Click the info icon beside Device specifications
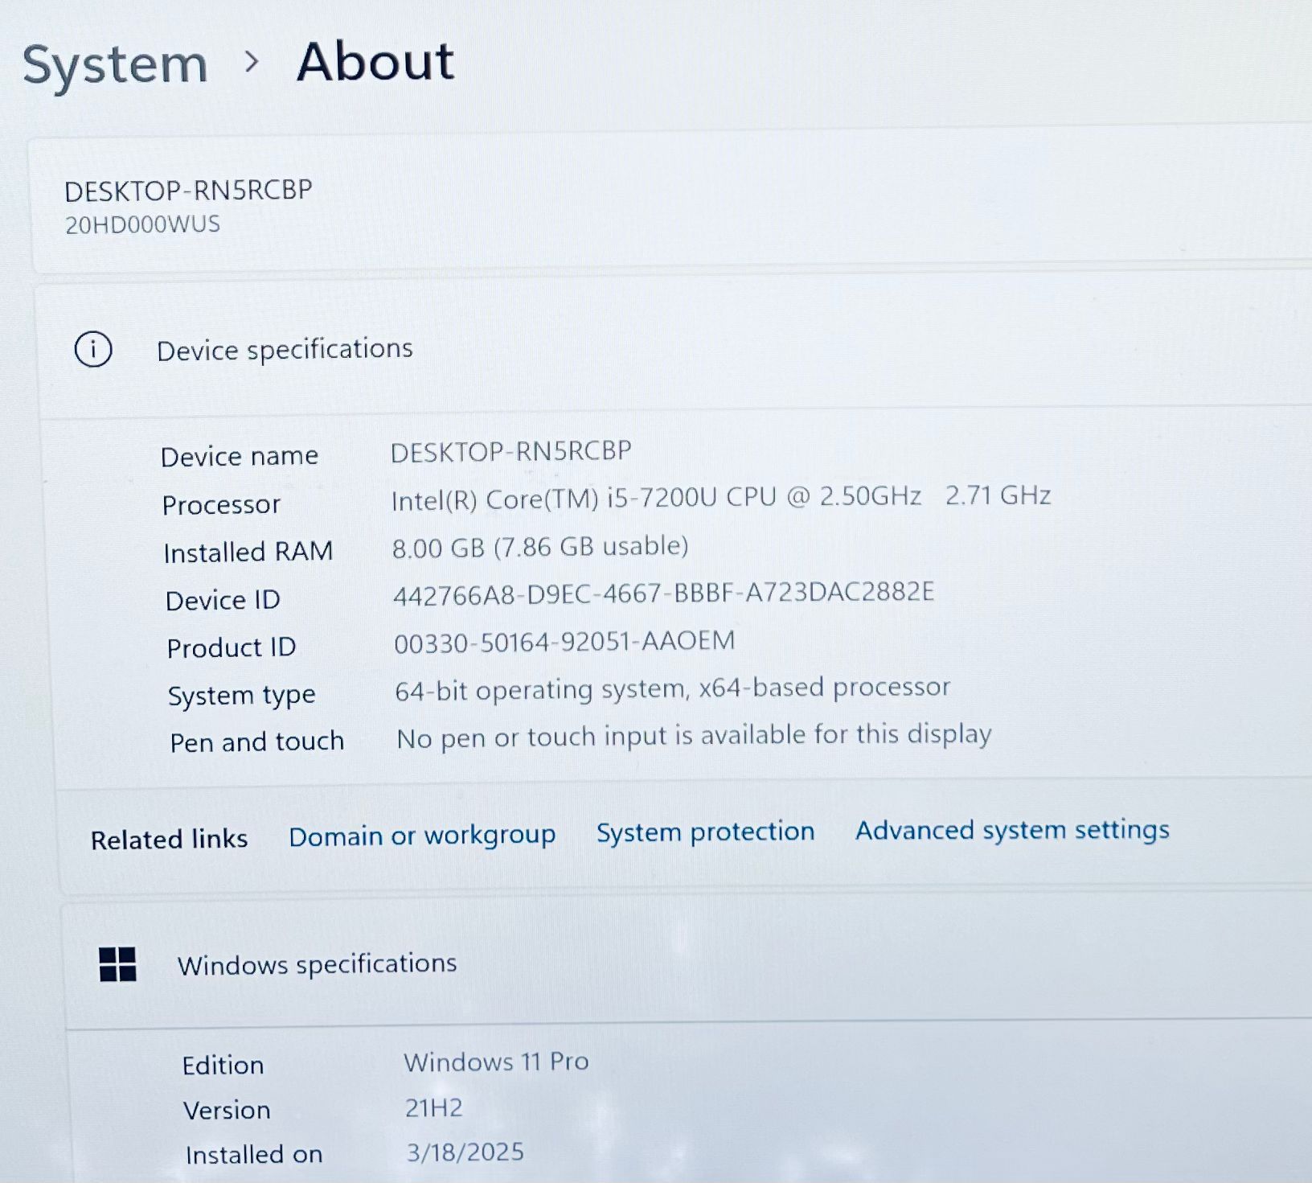 [93, 350]
